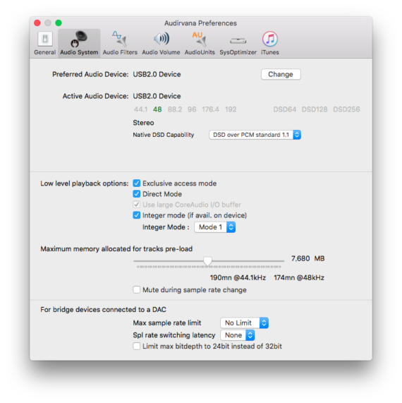The image size is (402, 403).
Task: Open Max sample rate limit dropdown
Action: 244,323
